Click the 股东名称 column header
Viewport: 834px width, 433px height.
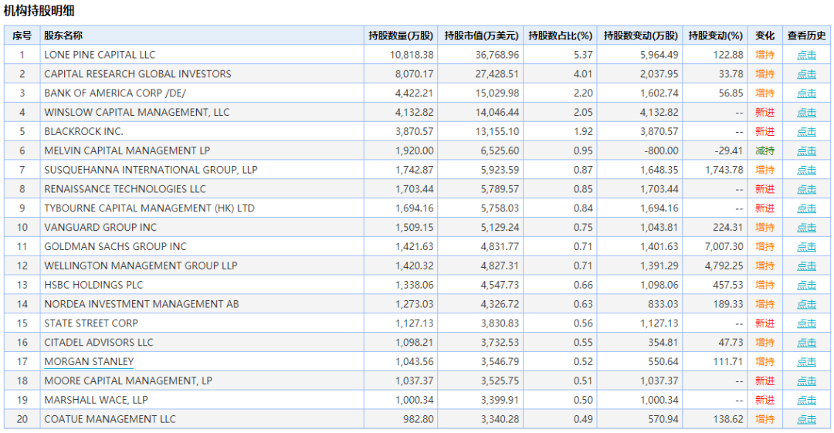(202, 36)
